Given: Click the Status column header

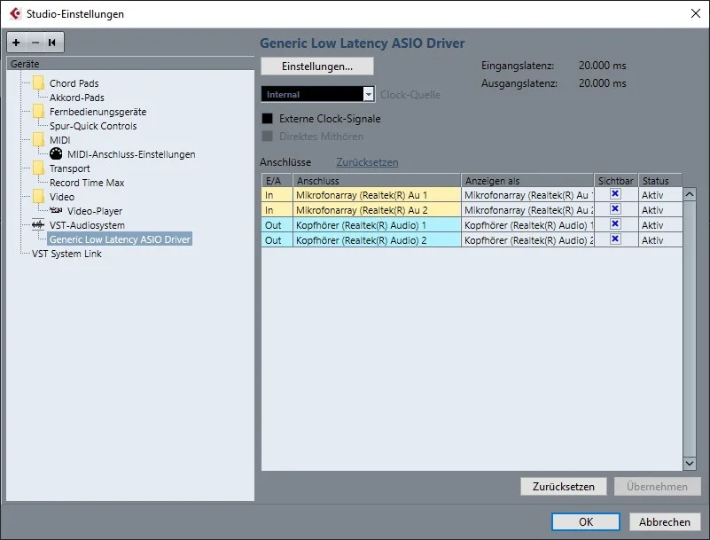Looking at the screenshot, I should 660,180.
